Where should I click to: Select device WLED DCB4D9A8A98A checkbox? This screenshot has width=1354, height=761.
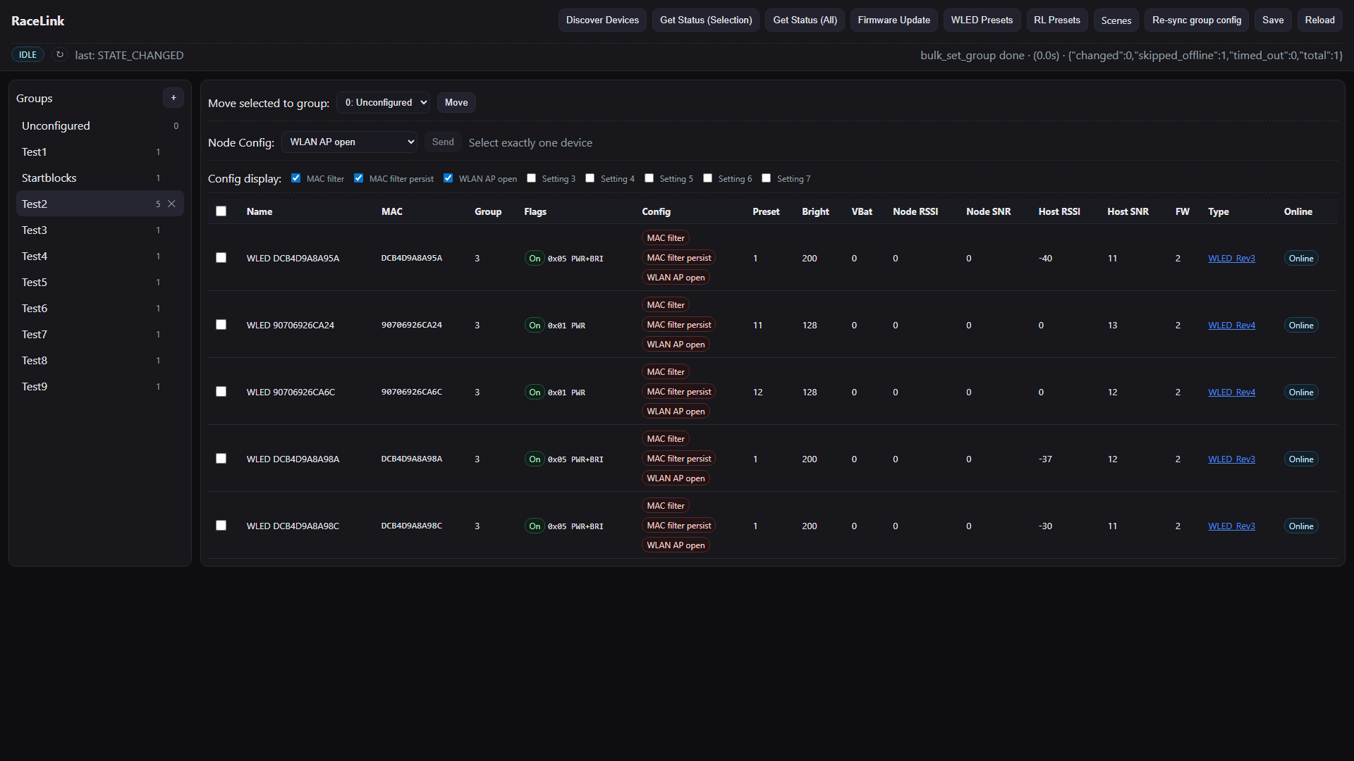click(221, 459)
